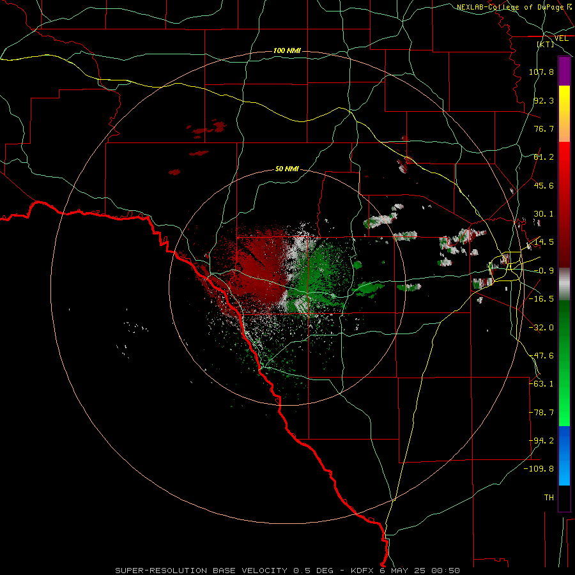
Task: Click the TH label on the legend
Action: pyautogui.click(x=549, y=498)
